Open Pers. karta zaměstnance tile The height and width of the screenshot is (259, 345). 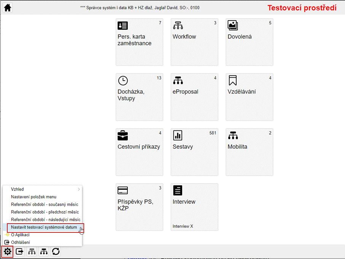[x=139, y=42]
